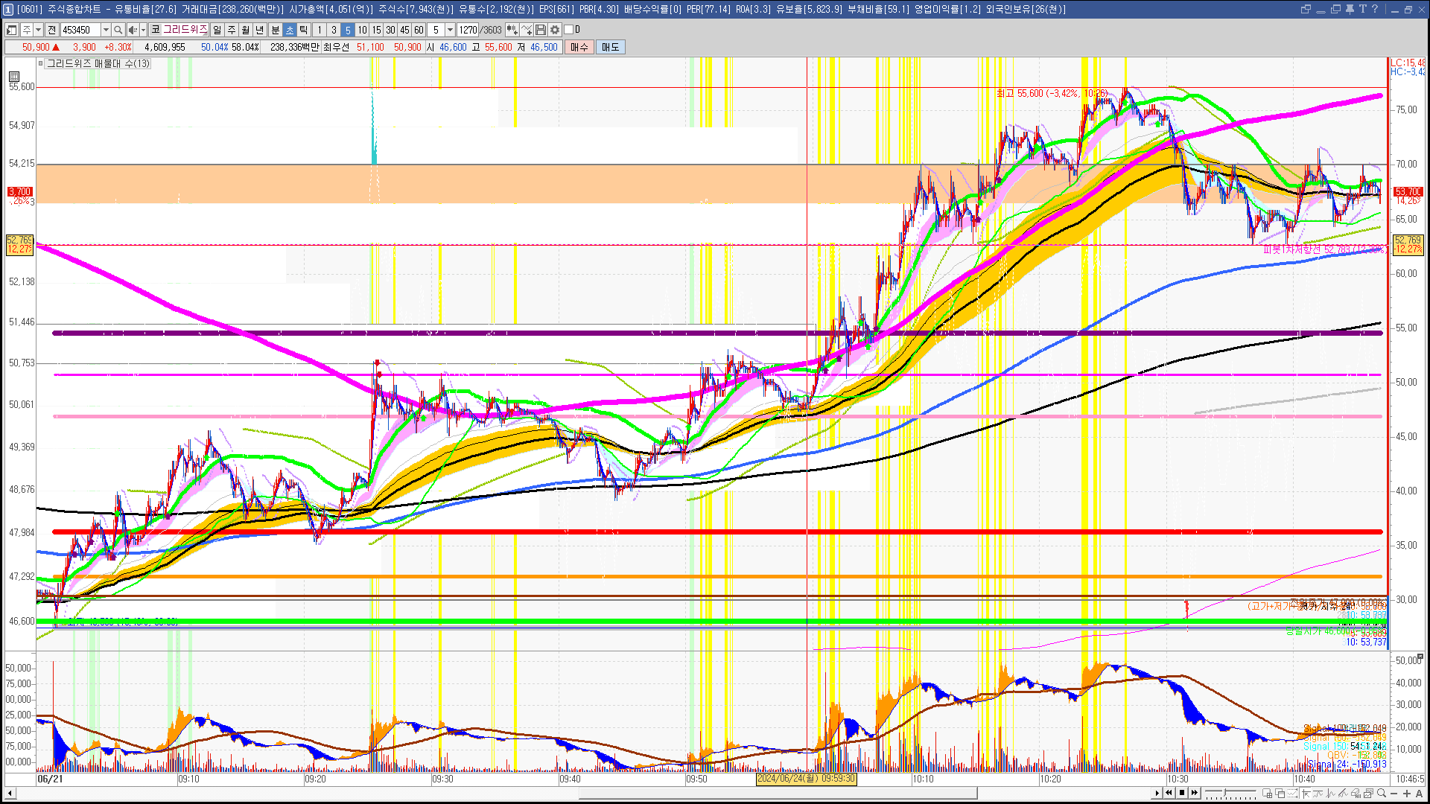
Task: Click the sound speaker icon
Action: pos(133,30)
